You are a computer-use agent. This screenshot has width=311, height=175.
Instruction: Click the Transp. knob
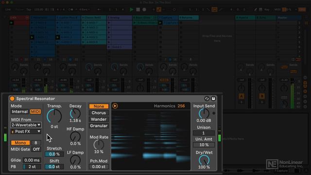pyautogui.click(x=54, y=116)
